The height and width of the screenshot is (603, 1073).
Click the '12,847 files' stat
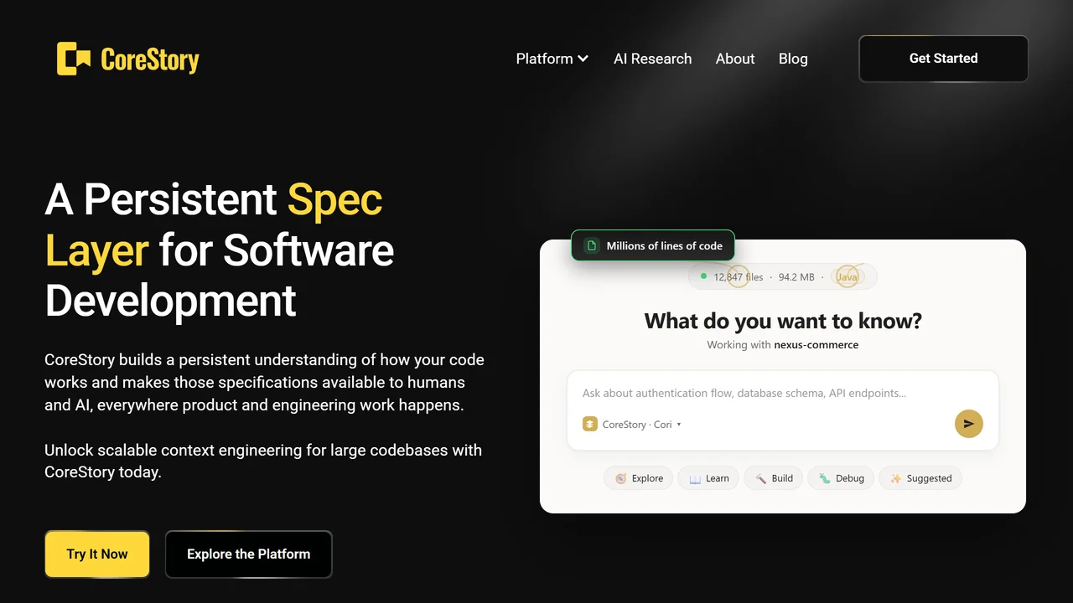pos(739,277)
